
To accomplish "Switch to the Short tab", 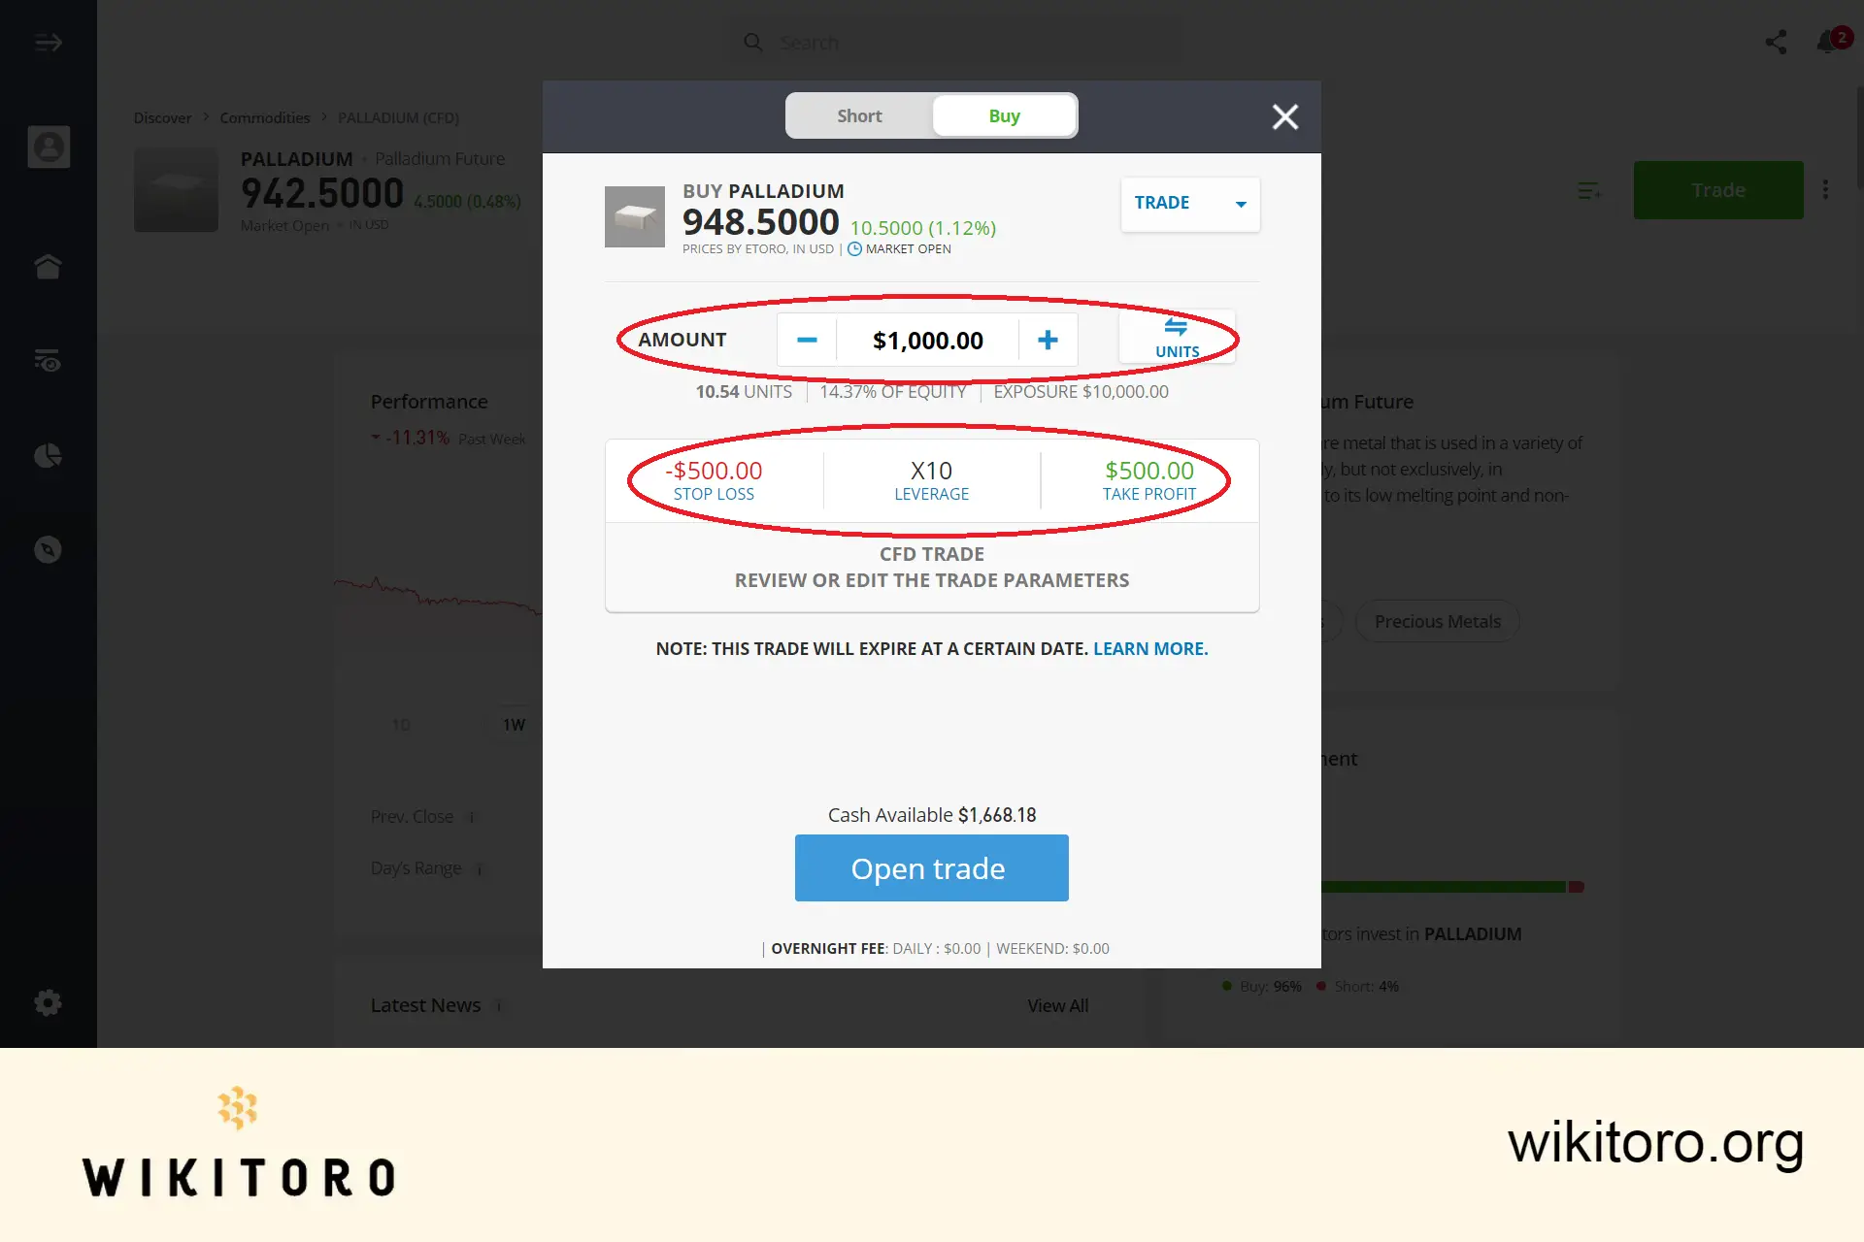I will (858, 115).
